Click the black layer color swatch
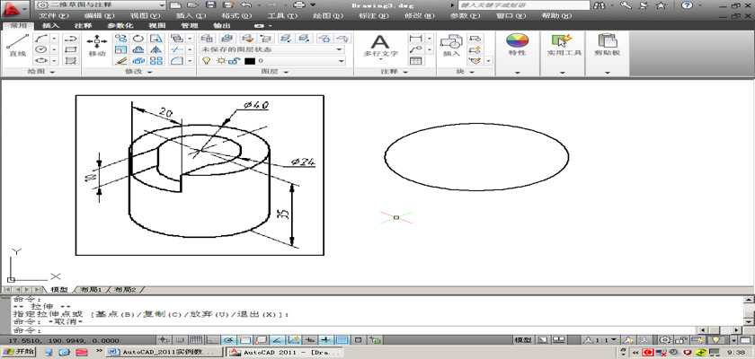The height and width of the screenshot is (359, 755). tap(250, 60)
